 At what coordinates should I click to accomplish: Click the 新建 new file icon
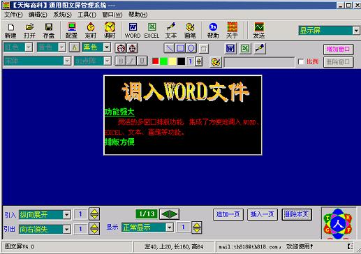click(x=10, y=31)
